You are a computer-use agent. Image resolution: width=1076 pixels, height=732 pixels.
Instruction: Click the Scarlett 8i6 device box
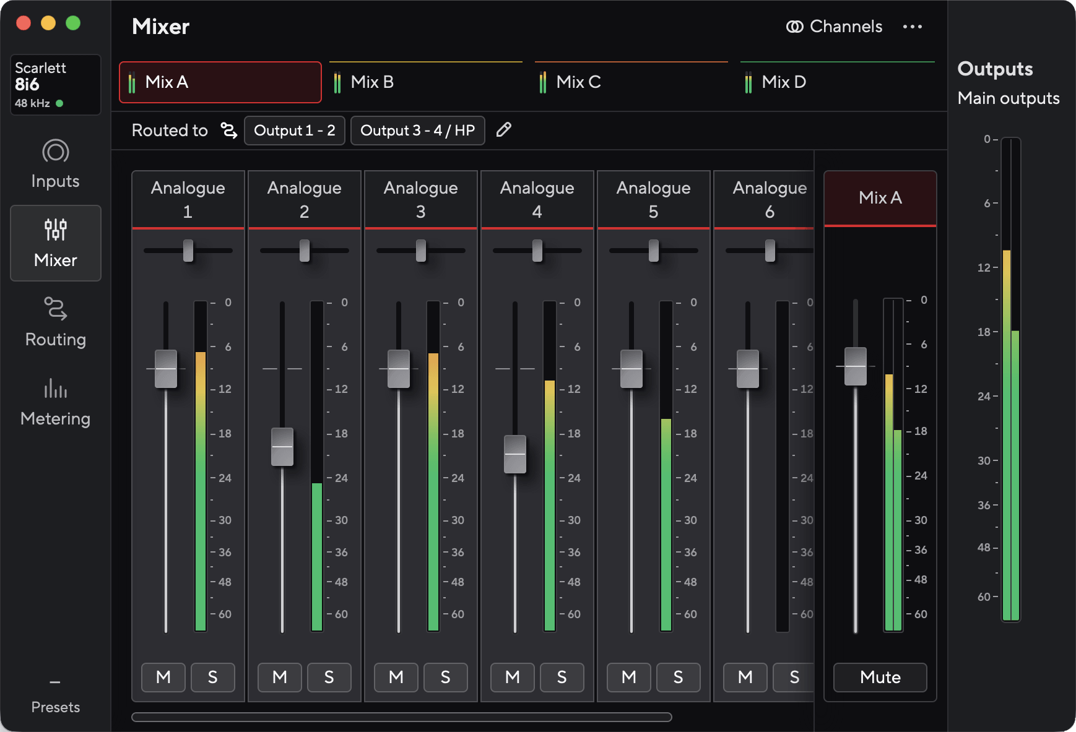(55, 85)
